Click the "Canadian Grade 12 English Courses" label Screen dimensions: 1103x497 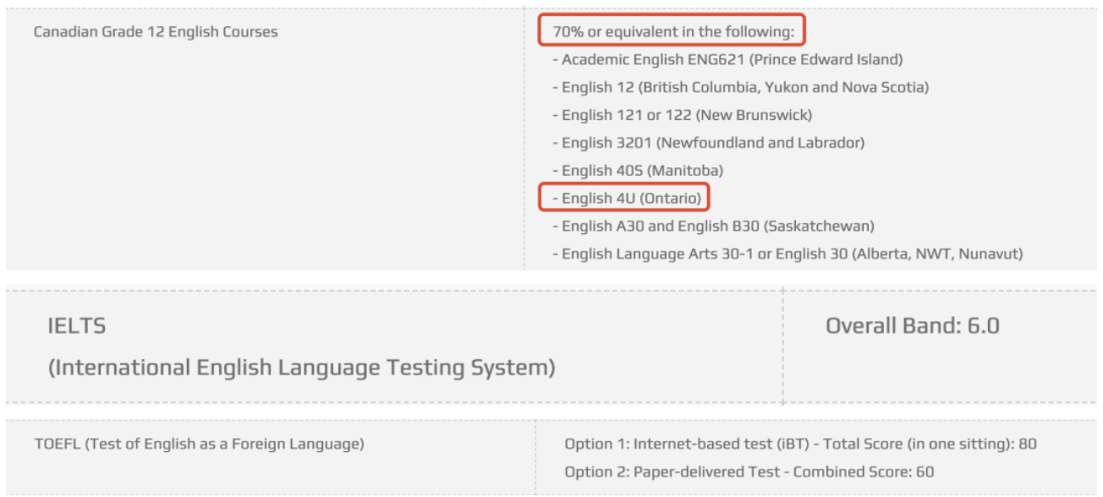click(x=156, y=32)
